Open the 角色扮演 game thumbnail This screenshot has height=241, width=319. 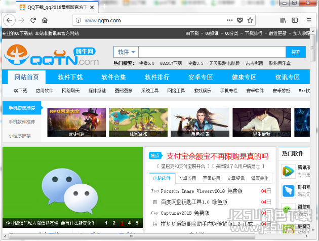(200, 122)
